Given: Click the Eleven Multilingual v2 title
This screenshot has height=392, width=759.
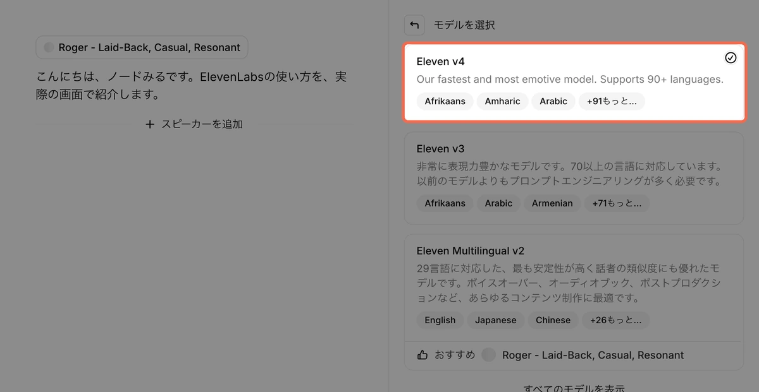Looking at the screenshot, I should pyautogui.click(x=471, y=251).
